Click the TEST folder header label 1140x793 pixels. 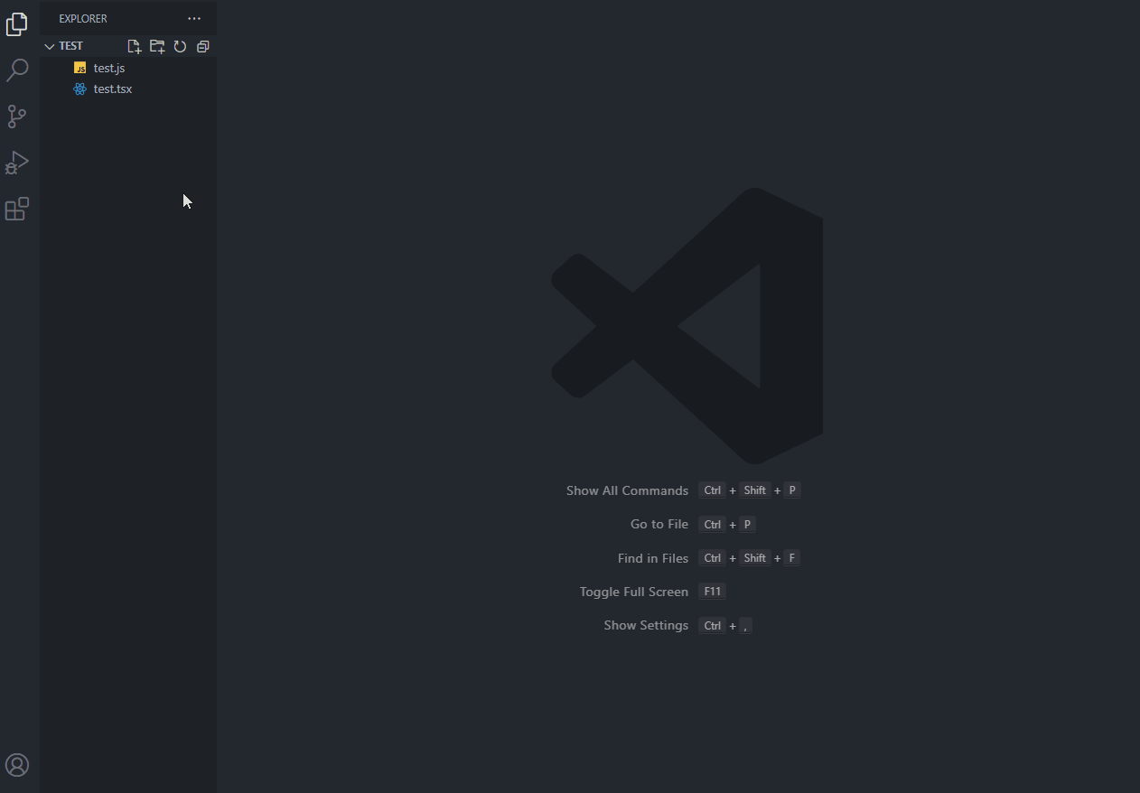[71, 46]
